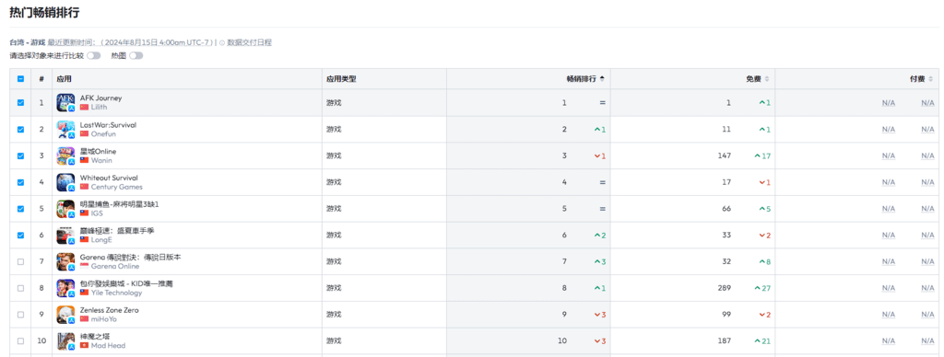Viewport: 944px width, 357px height.
Task: Open the 包你發娛樂城 app icon
Action: click(65, 288)
